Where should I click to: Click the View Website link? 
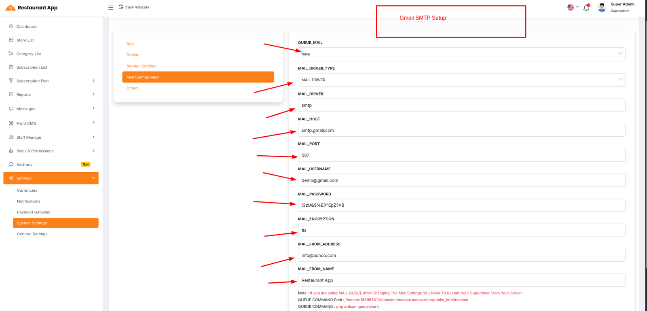[134, 7]
